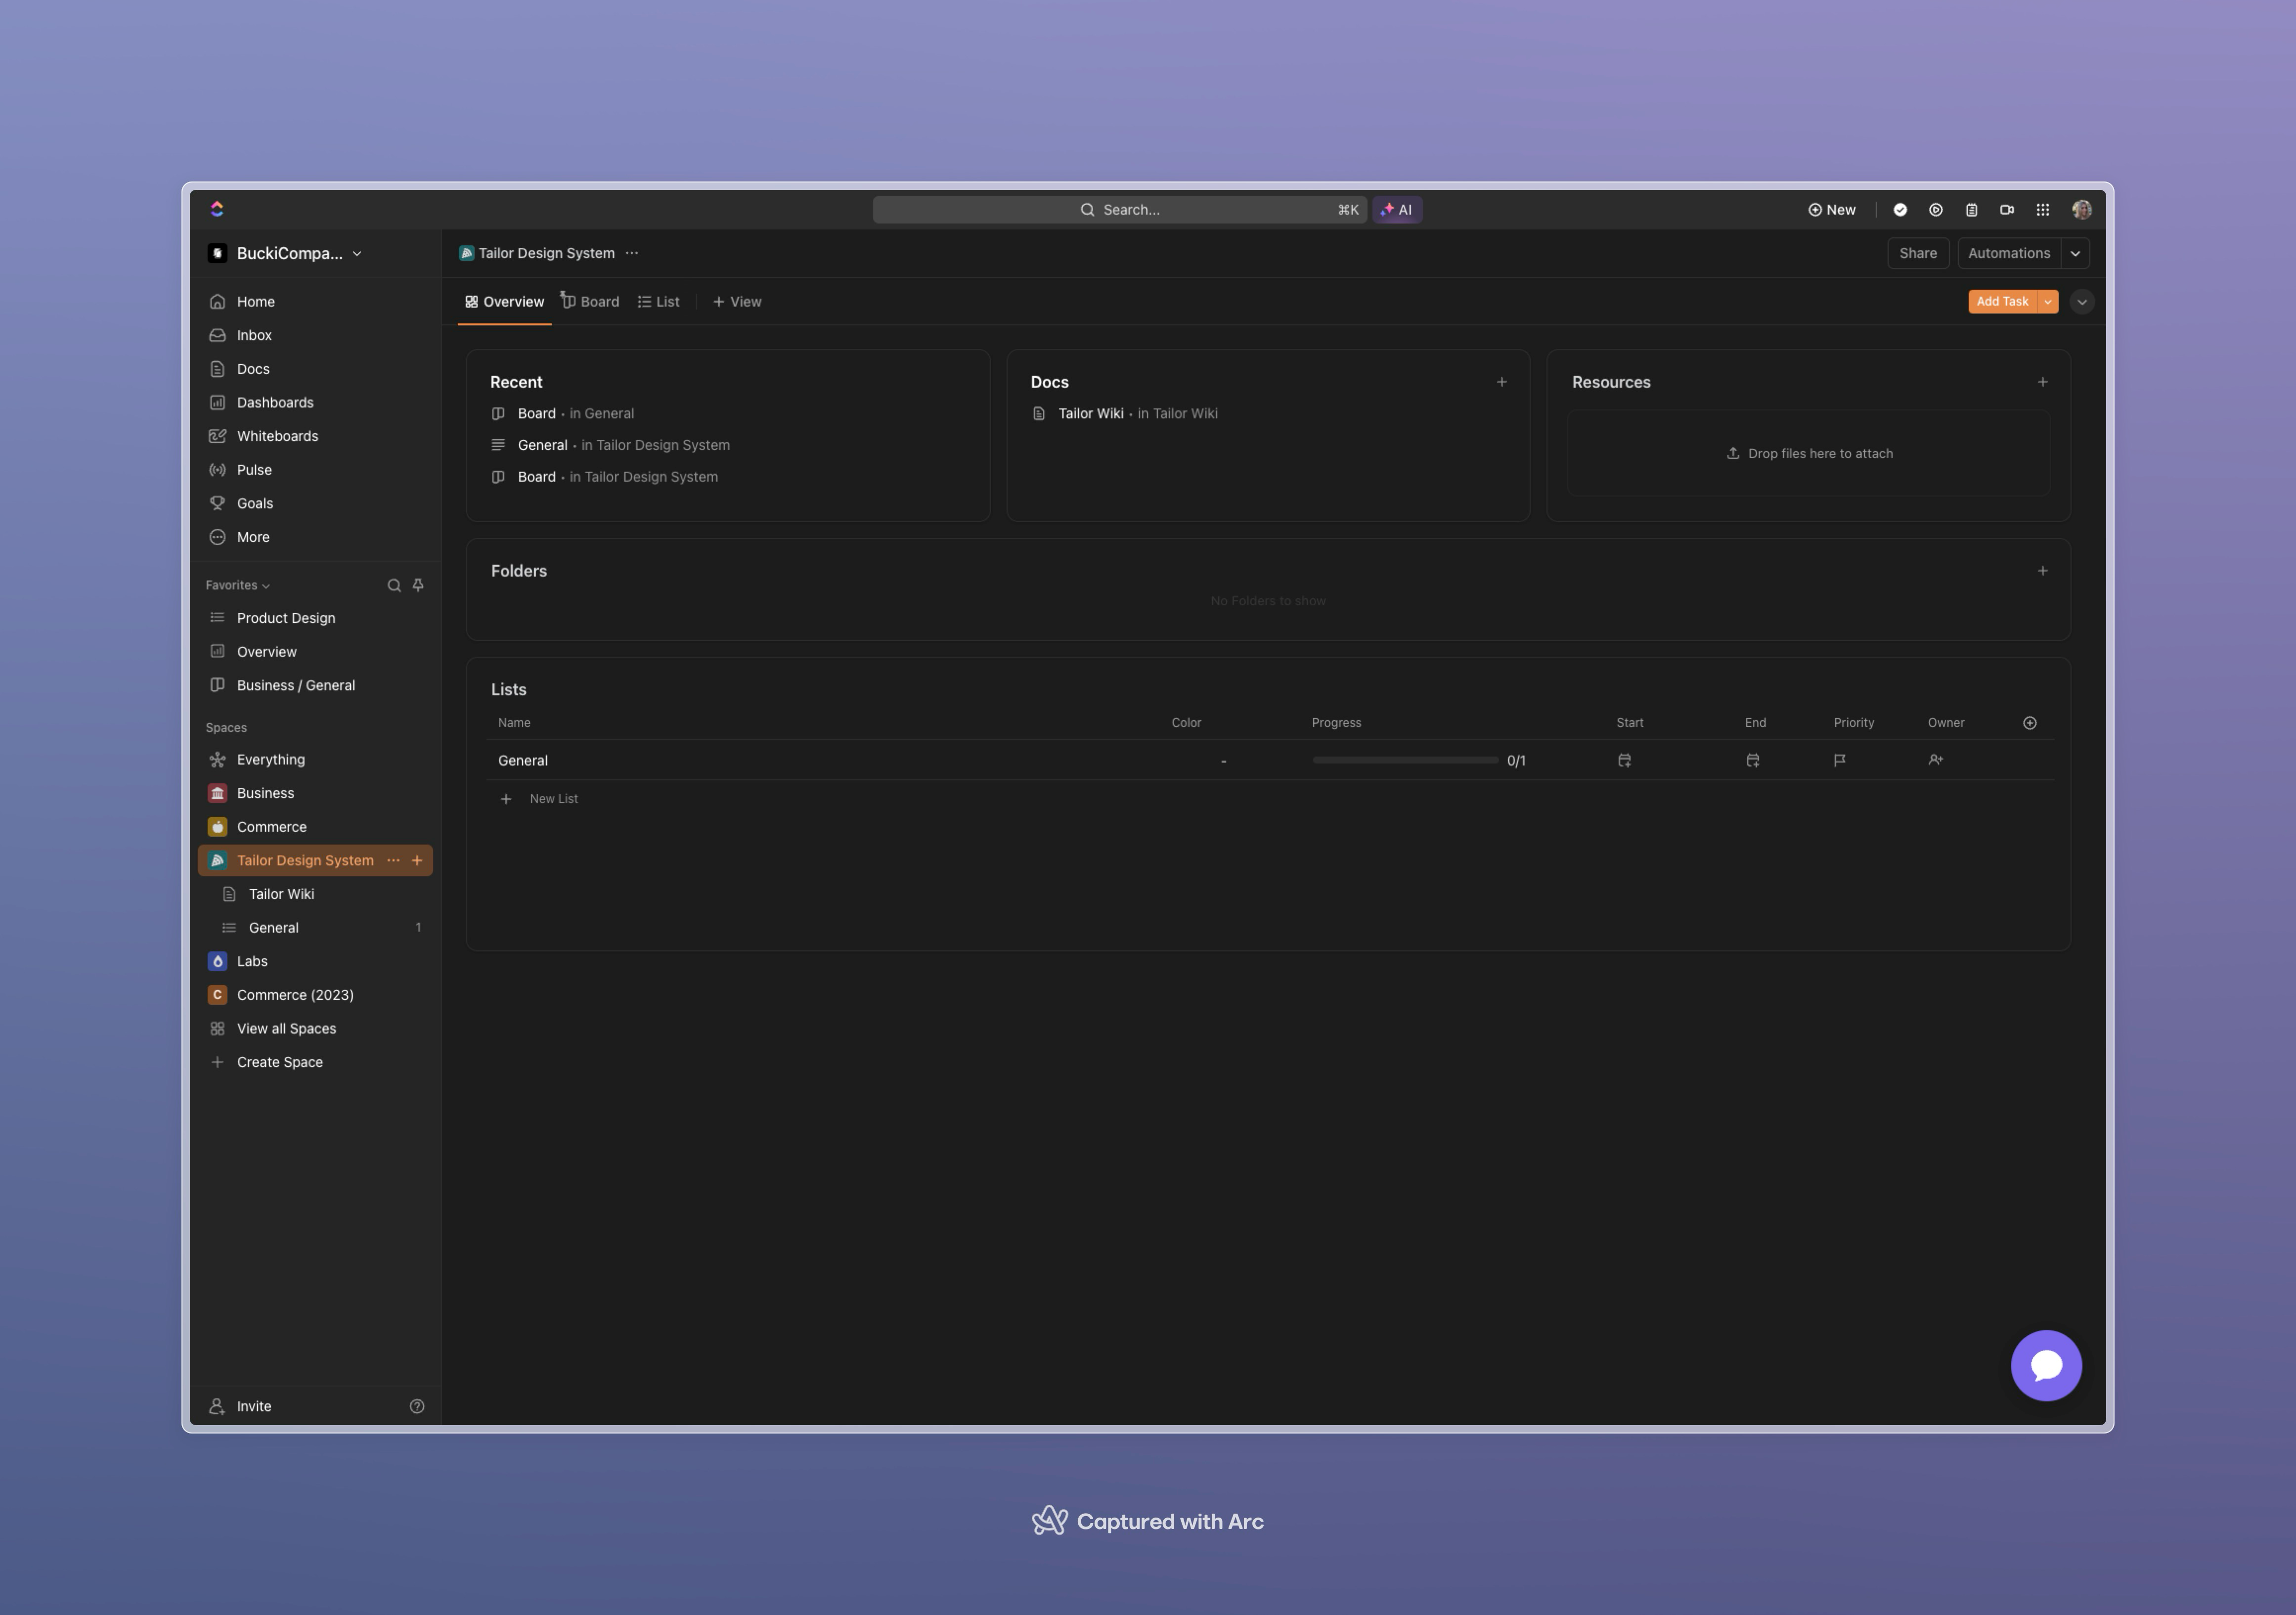
Task: Open recent Board in General
Action: tap(562, 414)
